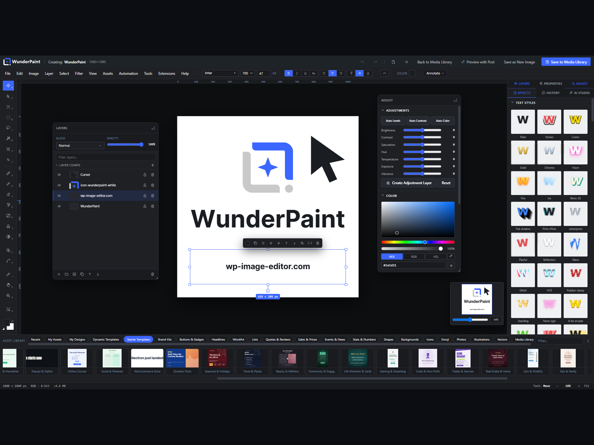The height and width of the screenshot is (445, 594).
Task: Select the Crop tool
Action: [8, 160]
